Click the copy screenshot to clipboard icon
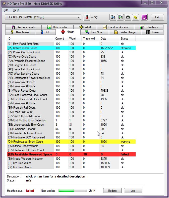 click(120, 17)
